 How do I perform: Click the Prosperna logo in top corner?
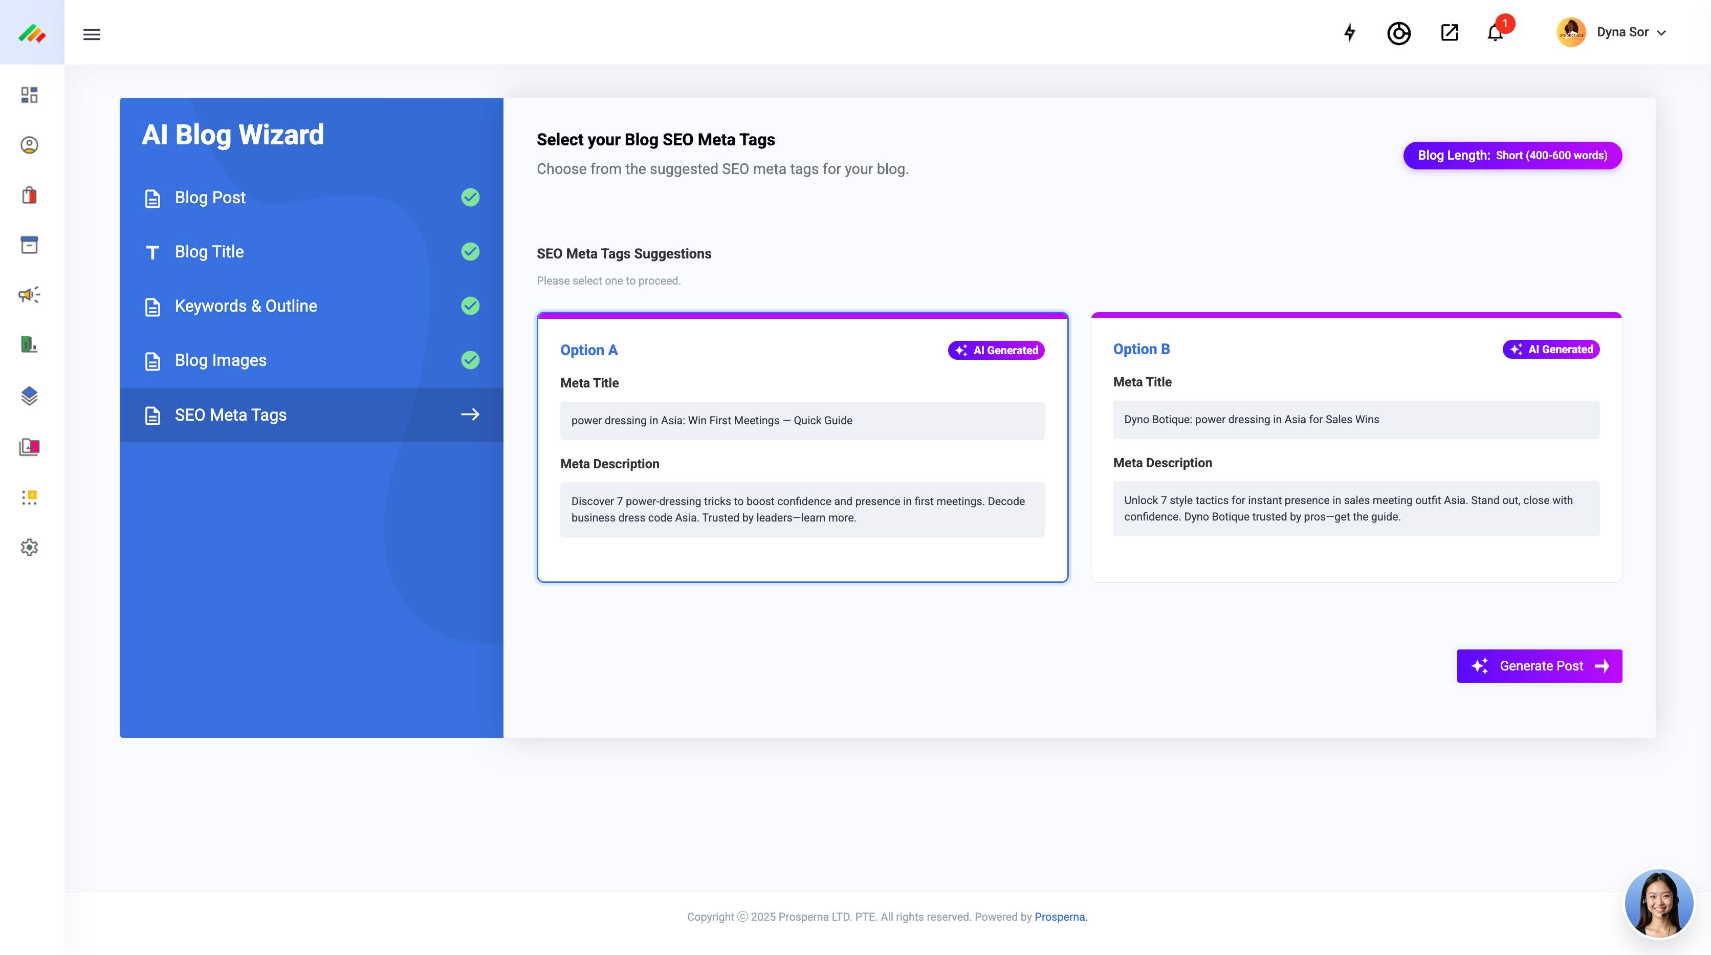32,33
